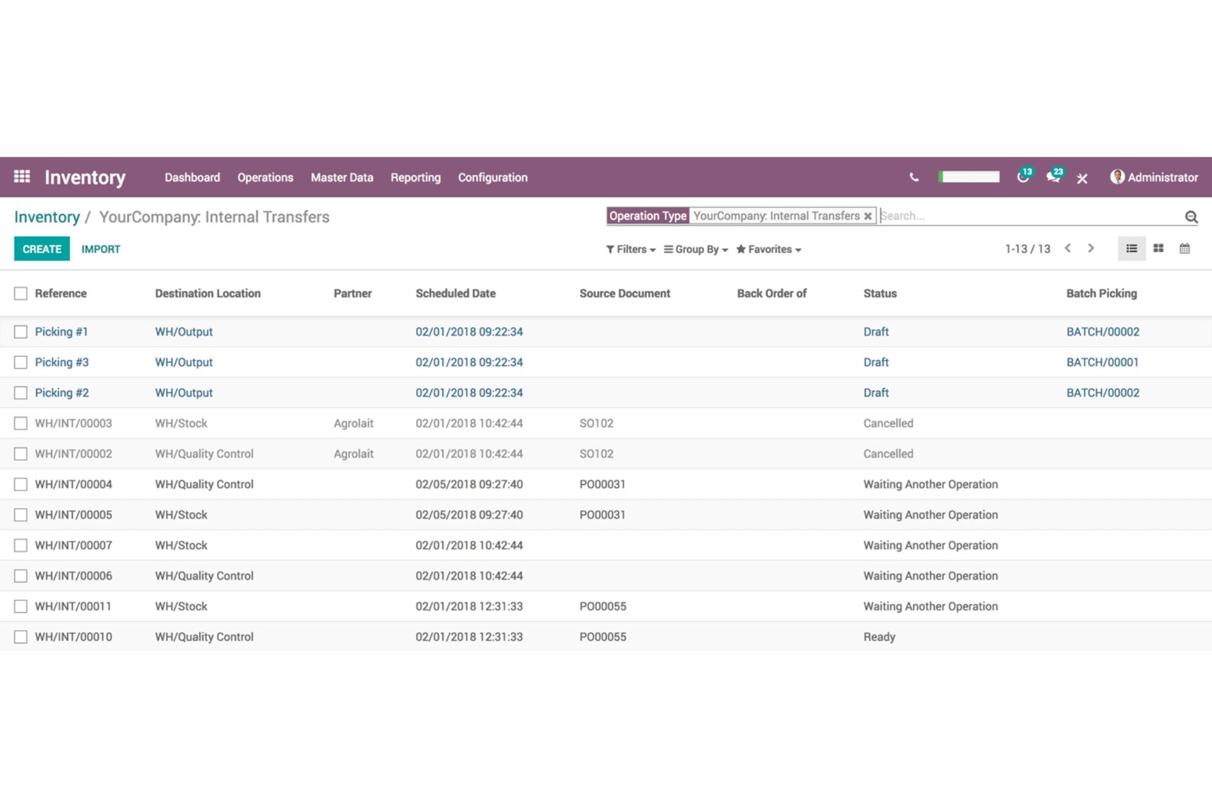This screenshot has height=808, width=1212.
Task: Sort by Back Order of column header
Action: tap(771, 294)
